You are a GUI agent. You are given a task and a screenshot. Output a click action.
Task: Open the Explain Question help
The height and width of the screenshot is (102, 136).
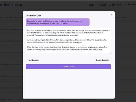coord(102,60)
